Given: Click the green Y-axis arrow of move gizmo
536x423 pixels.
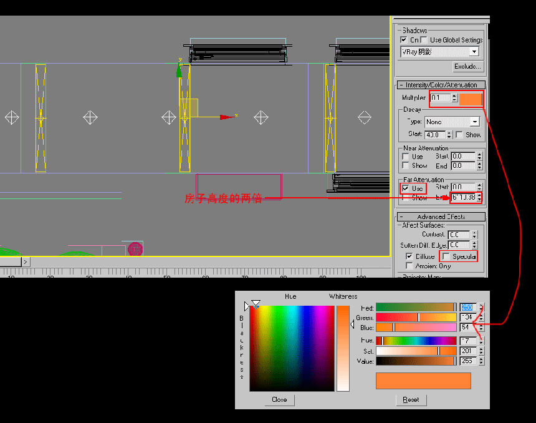Looking at the screenshot, I should (179, 70).
